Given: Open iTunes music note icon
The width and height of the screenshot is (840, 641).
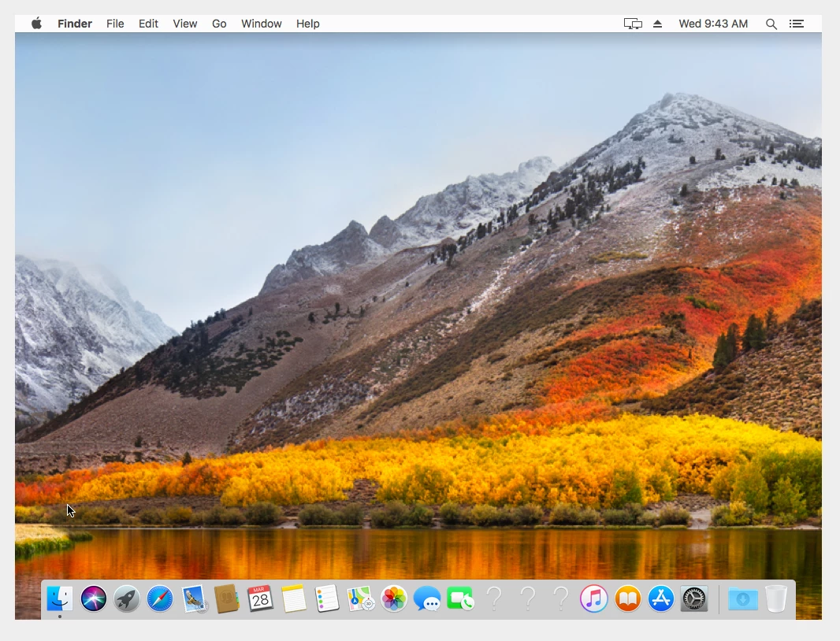Looking at the screenshot, I should pos(593,598).
